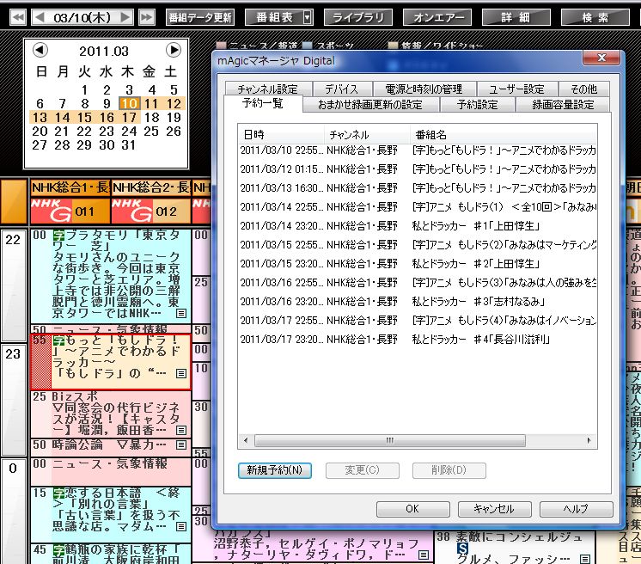Close the mAgicマネージャ Digital dialog
Screen dimensions: 641x564
(x=601, y=58)
